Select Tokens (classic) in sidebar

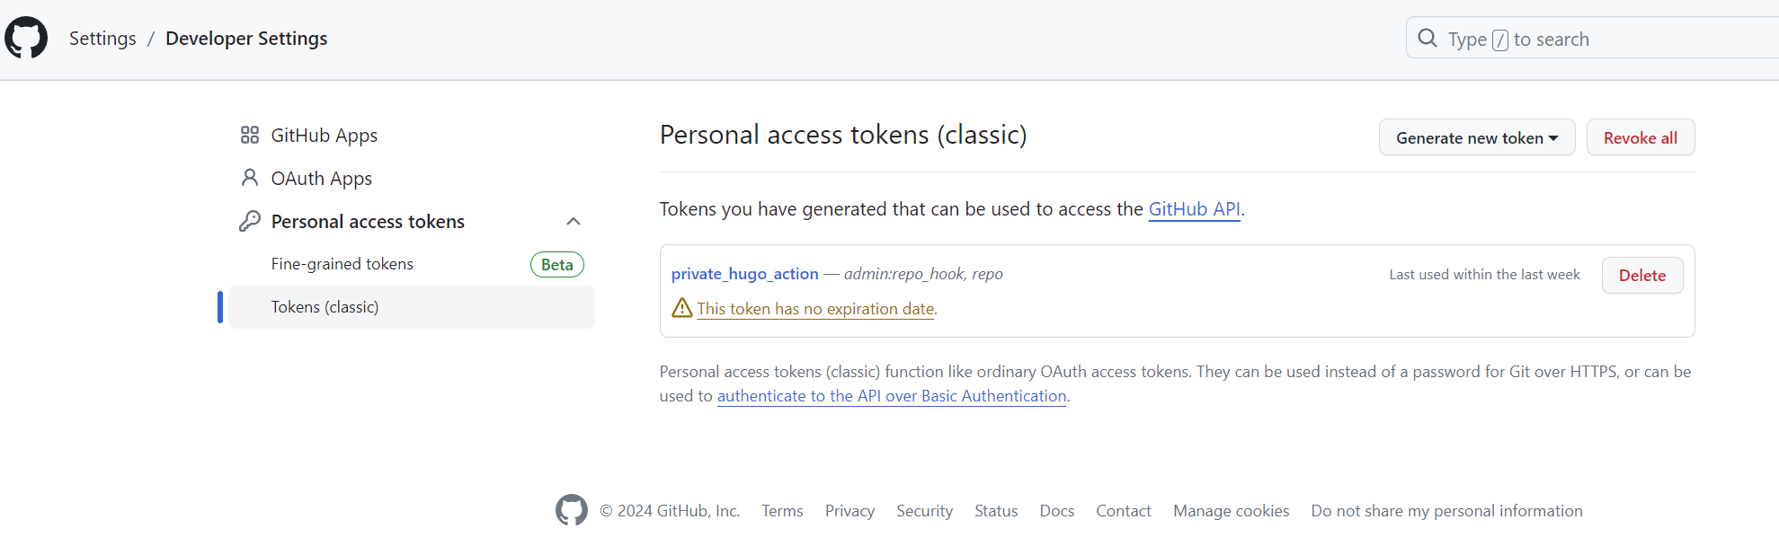point(325,307)
